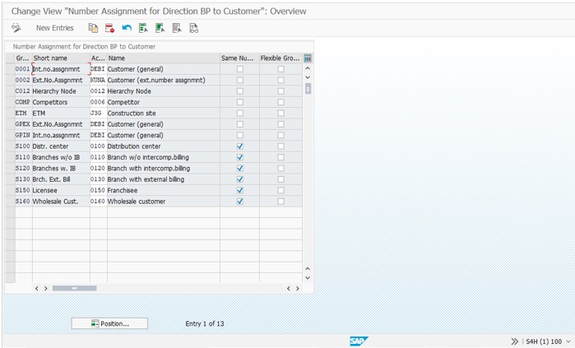
Task: Click the left horizontal scroll-right arrow
Action: (46, 289)
